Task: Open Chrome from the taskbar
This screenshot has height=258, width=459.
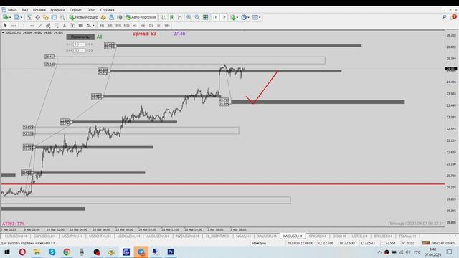Action: (67, 252)
